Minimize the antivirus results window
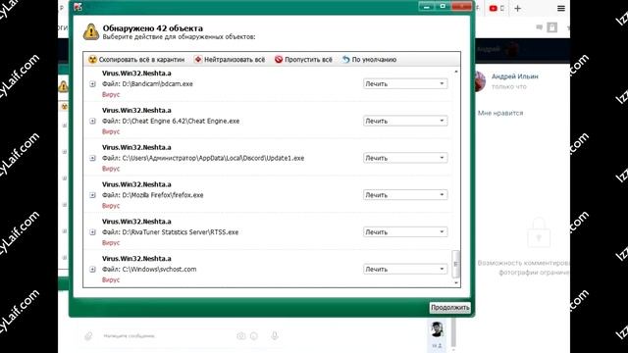The width and height of the screenshot is (628, 353). pos(426,7)
